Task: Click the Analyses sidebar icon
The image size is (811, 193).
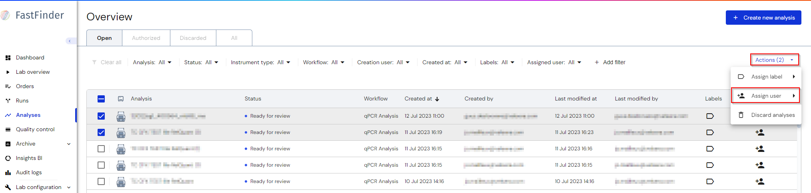Action: coord(8,115)
